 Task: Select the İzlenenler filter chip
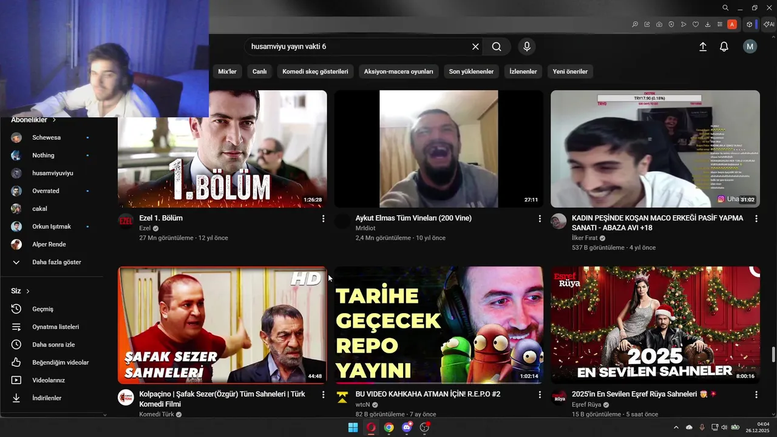[x=523, y=72]
